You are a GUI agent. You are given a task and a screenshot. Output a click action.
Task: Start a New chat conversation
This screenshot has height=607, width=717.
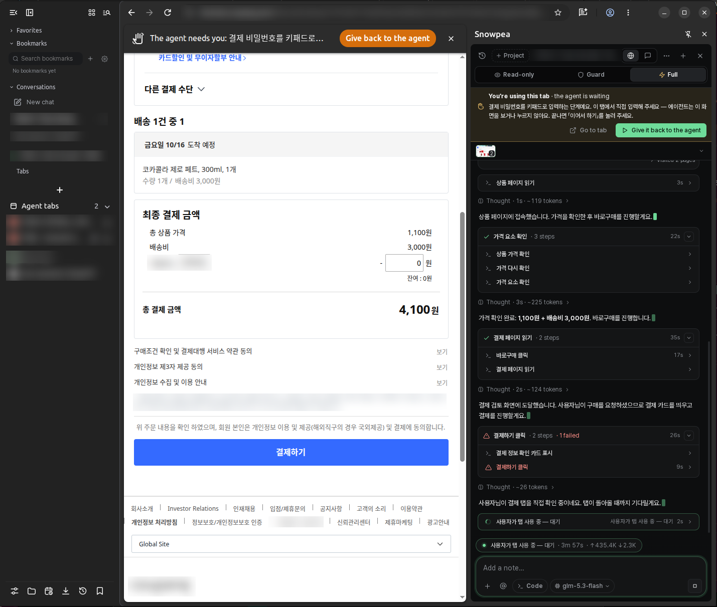34,102
